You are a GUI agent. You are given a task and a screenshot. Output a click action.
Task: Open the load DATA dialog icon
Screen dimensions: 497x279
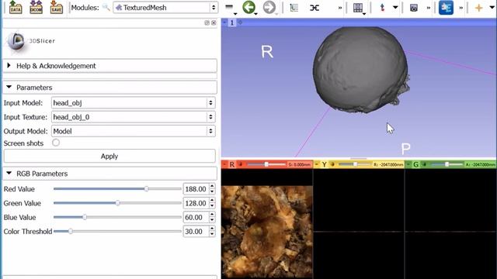click(x=15, y=7)
